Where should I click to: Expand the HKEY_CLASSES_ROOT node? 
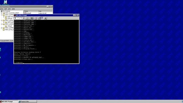1,13
